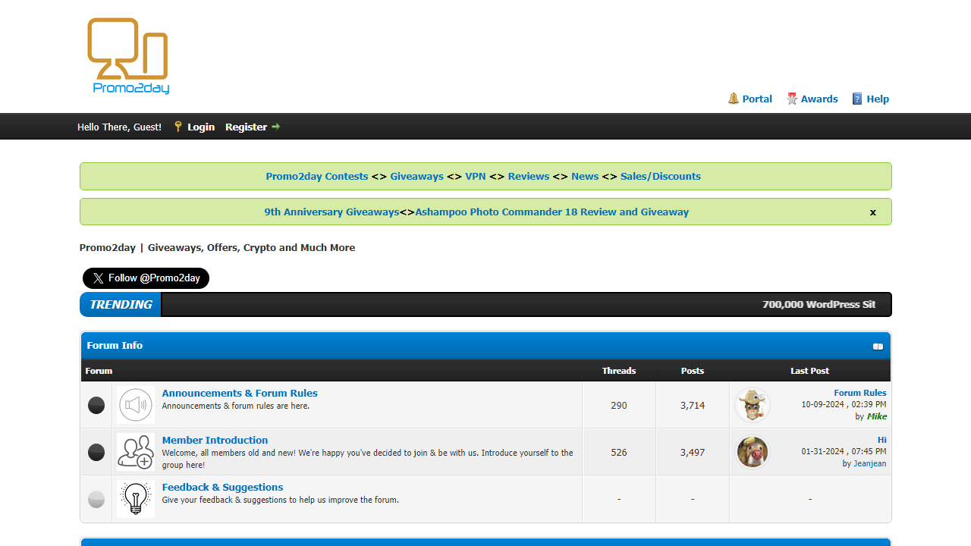Viewport: 971px width, 546px height.
Task: Collapse the Forum Info category
Action: 878,347
